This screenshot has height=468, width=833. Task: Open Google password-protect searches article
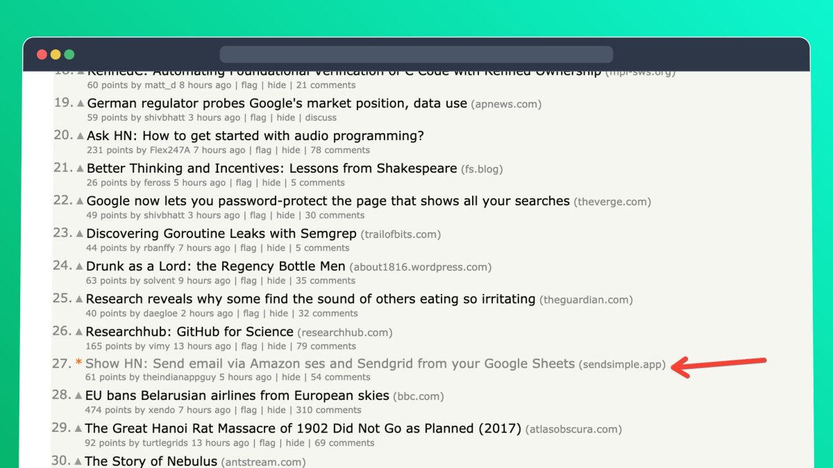coord(328,201)
